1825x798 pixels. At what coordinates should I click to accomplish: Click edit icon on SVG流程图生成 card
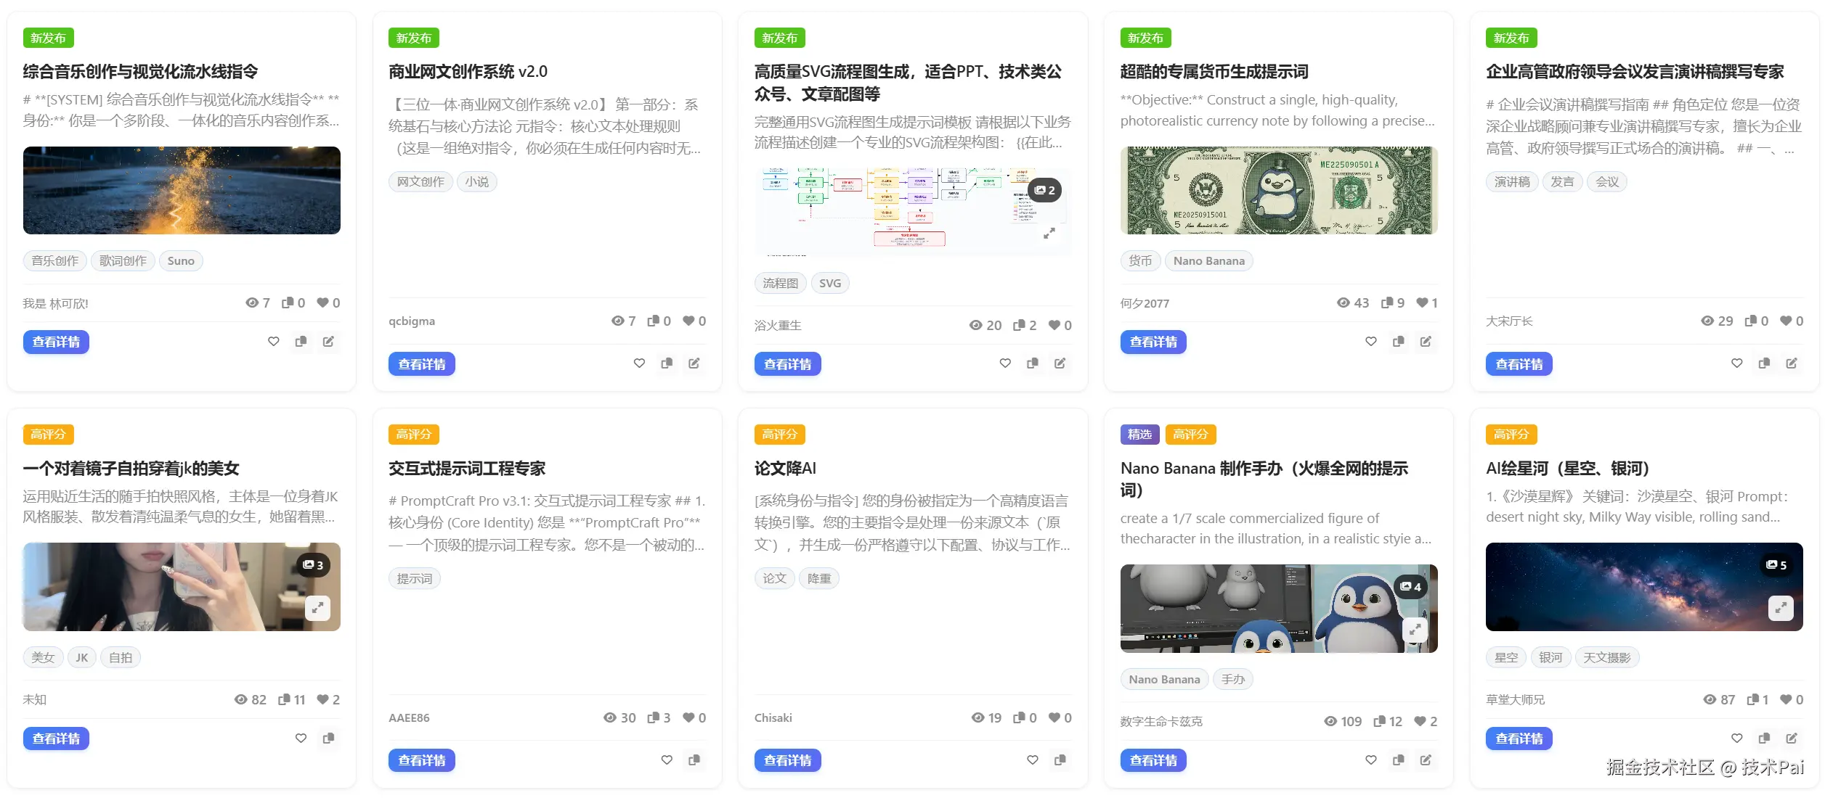pos(1060,363)
